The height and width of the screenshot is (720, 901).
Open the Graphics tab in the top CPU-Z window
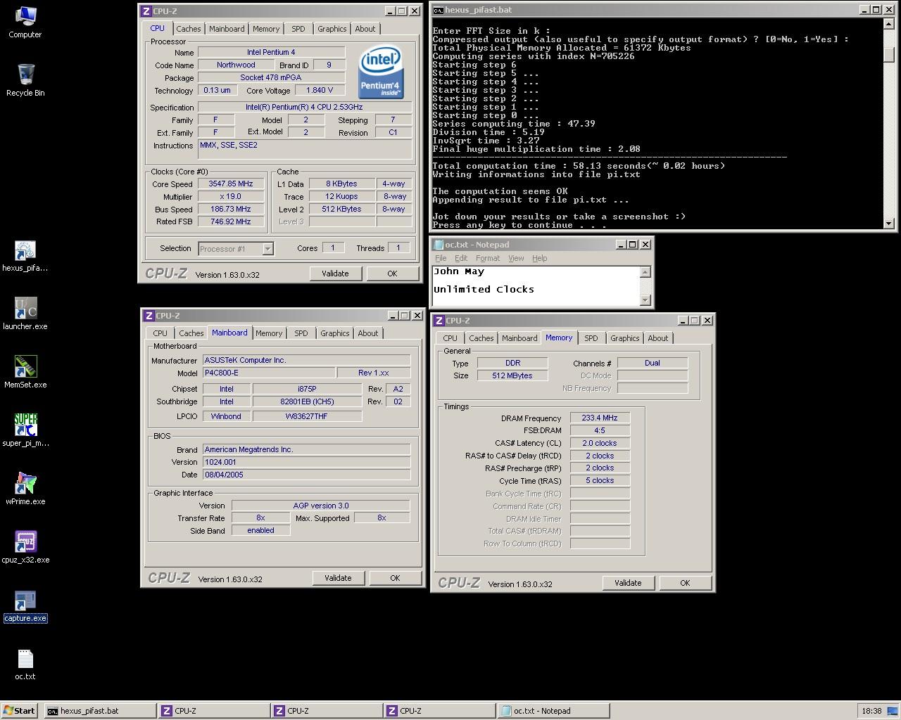click(x=332, y=29)
